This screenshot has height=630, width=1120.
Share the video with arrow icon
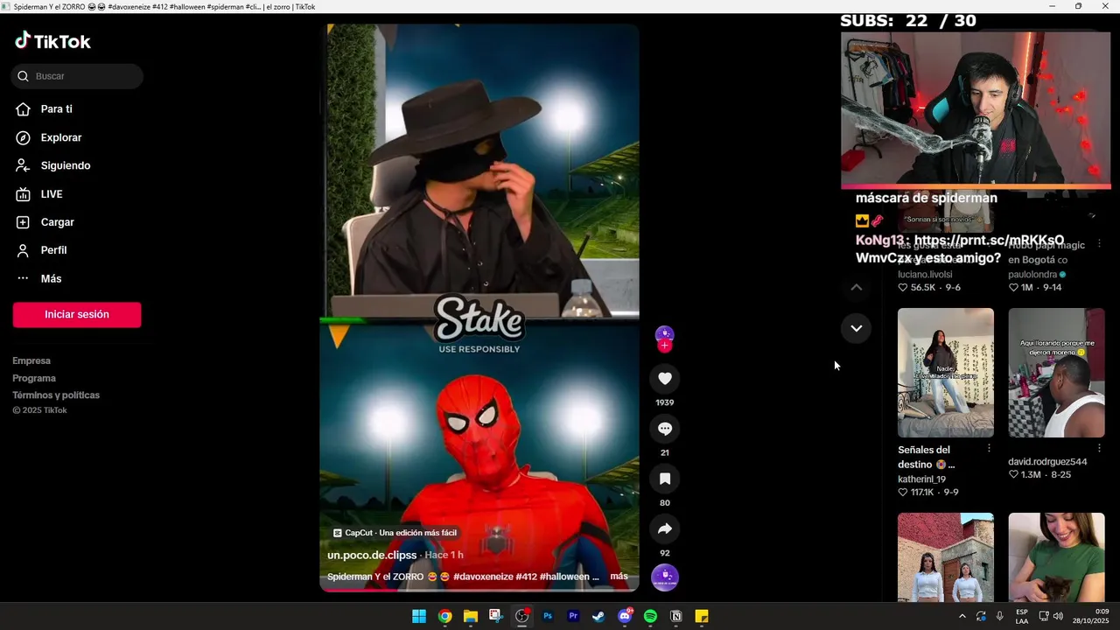(665, 528)
